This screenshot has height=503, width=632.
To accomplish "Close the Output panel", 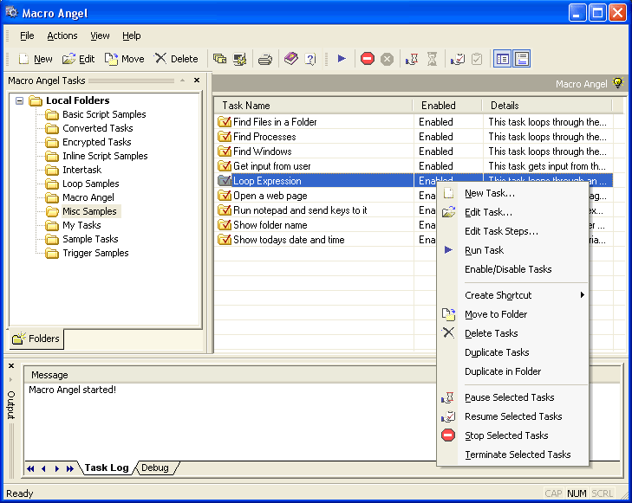I will pyautogui.click(x=11, y=366).
